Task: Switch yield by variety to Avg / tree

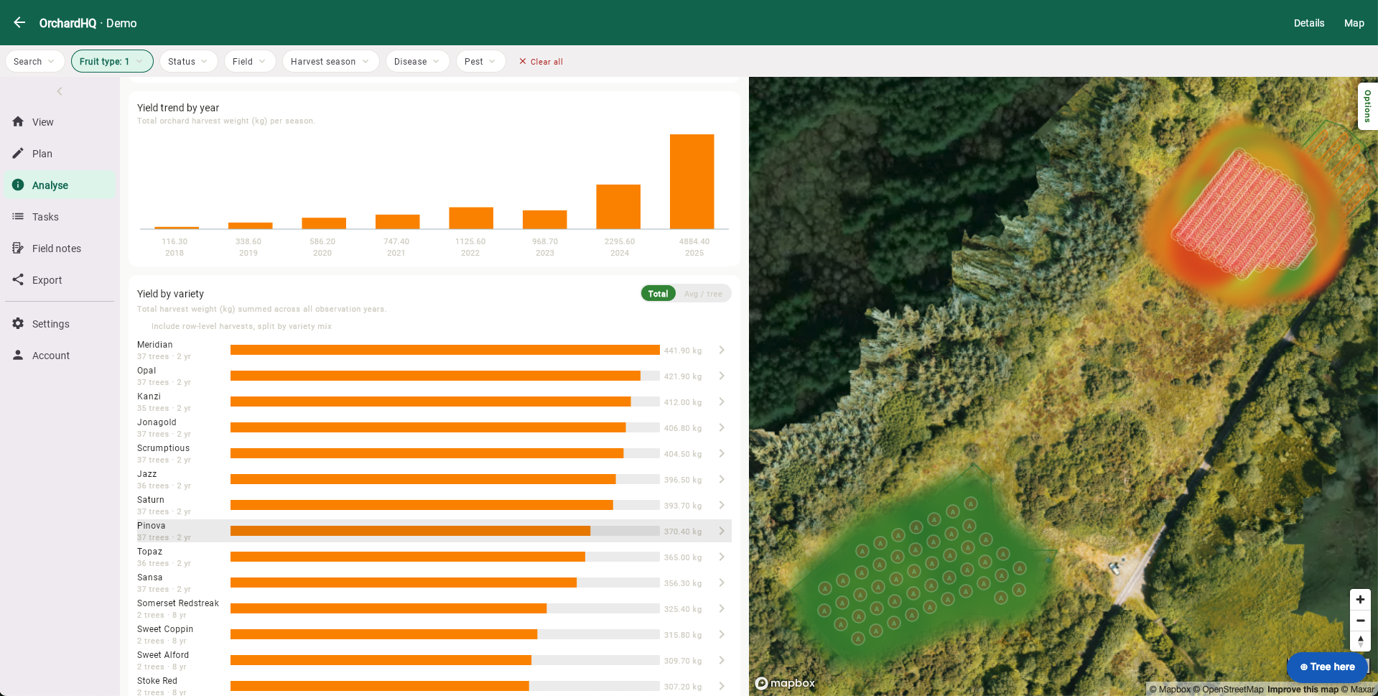Action: click(x=703, y=294)
